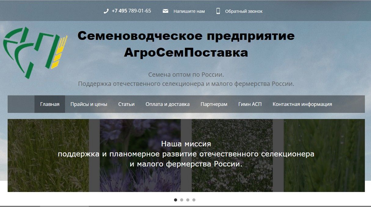This screenshot has width=371, height=213.
Task: Go to Прайсы и цены page
Action: [89, 104]
